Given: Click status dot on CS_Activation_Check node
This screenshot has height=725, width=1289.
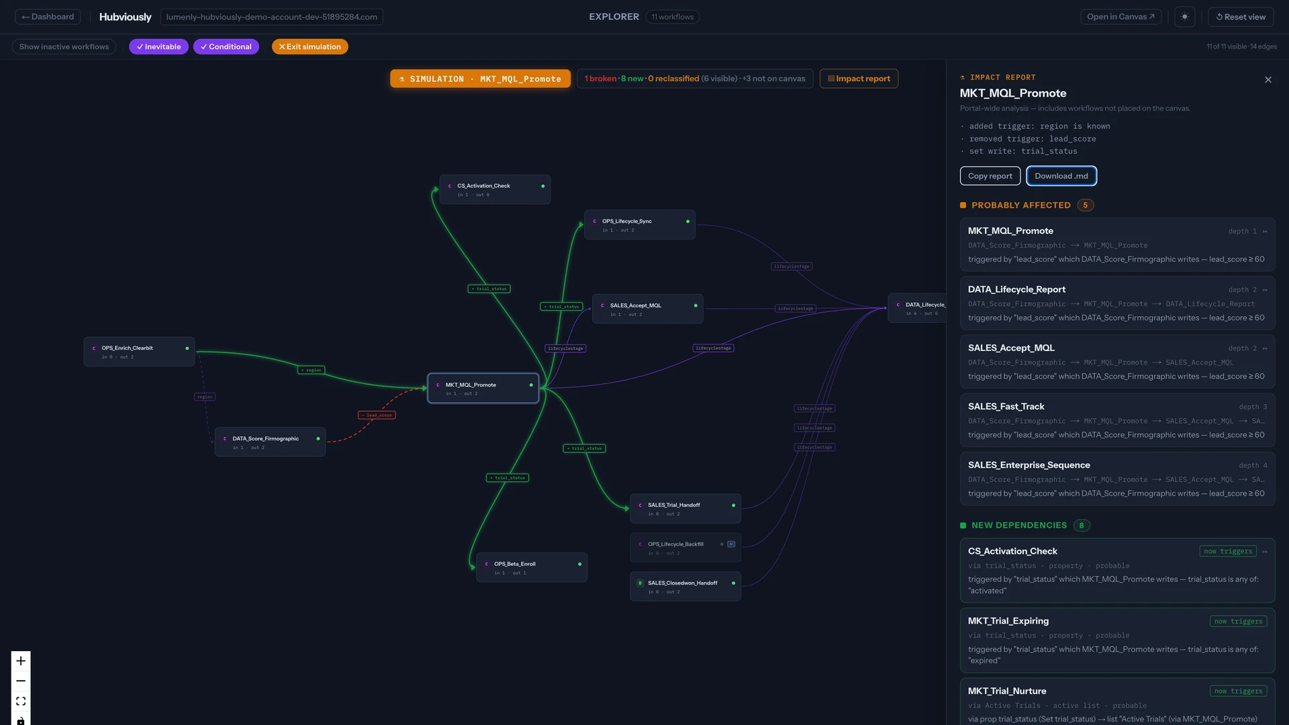Looking at the screenshot, I should (543, 186).
